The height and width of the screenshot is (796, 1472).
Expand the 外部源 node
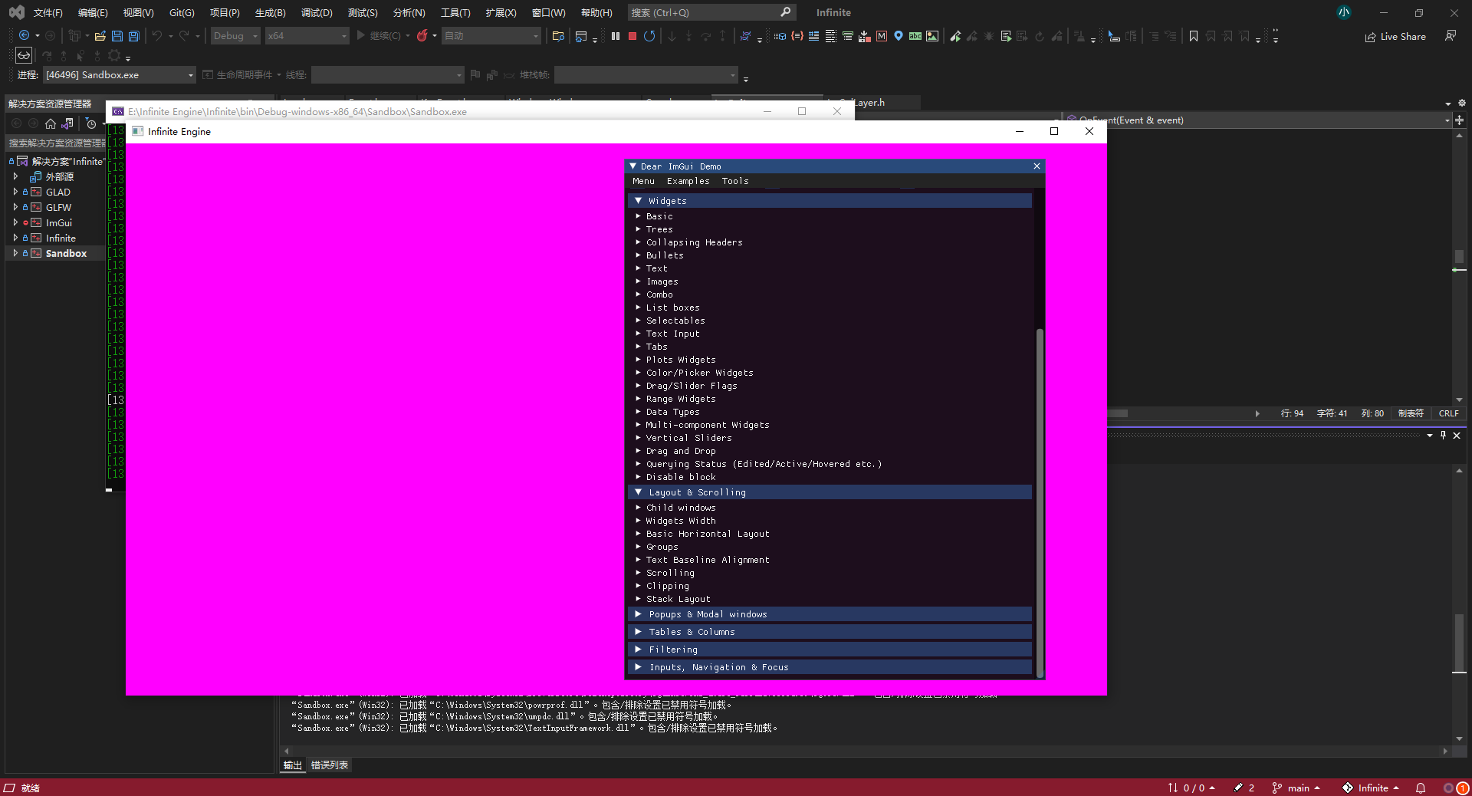point(15,176)
